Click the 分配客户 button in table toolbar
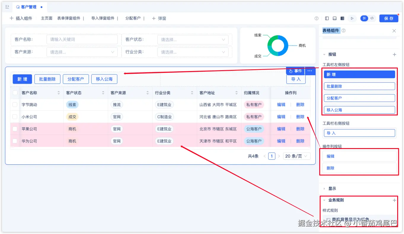 coord(76,79)
